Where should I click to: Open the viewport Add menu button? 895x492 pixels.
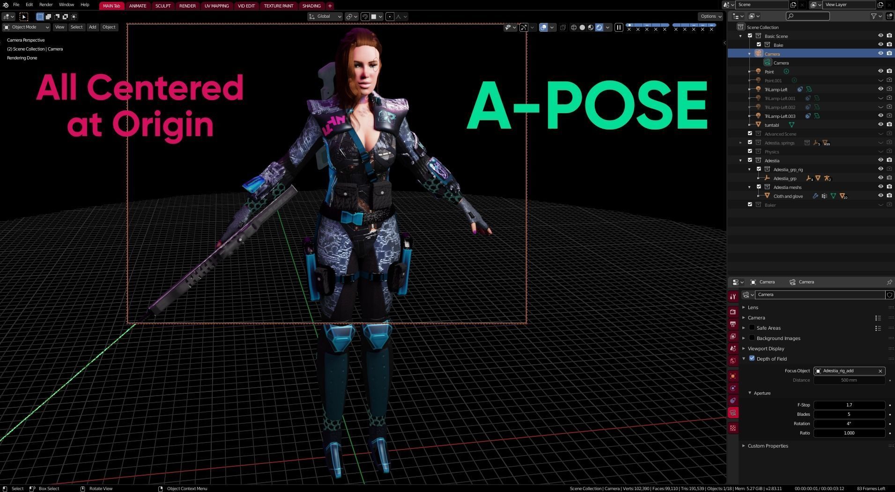92,27
